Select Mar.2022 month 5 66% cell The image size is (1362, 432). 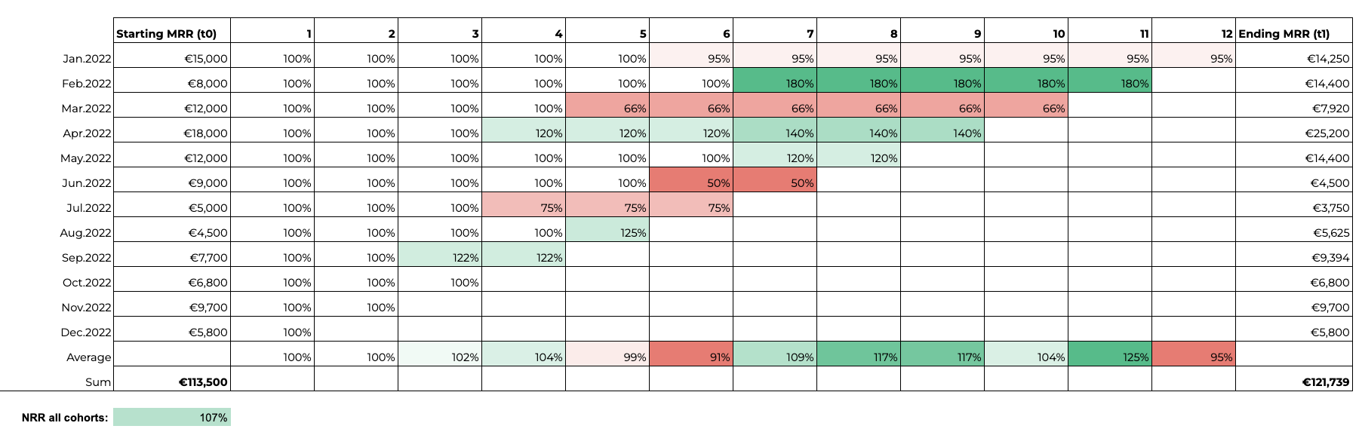tap(607, 108)
